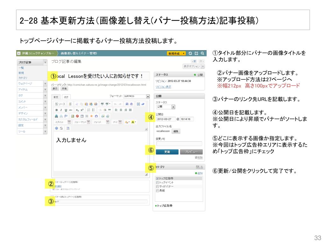Click the entry title input field
The width and height of the screenshot is (326, 244).
tap(100, 76)
